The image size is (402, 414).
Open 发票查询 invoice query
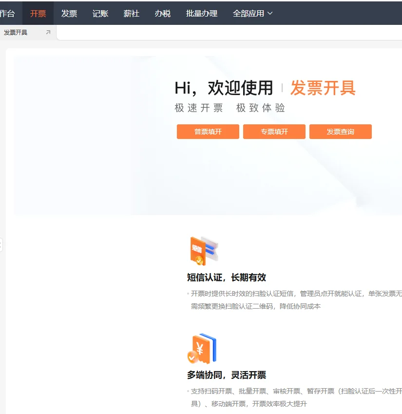[341, 131]
